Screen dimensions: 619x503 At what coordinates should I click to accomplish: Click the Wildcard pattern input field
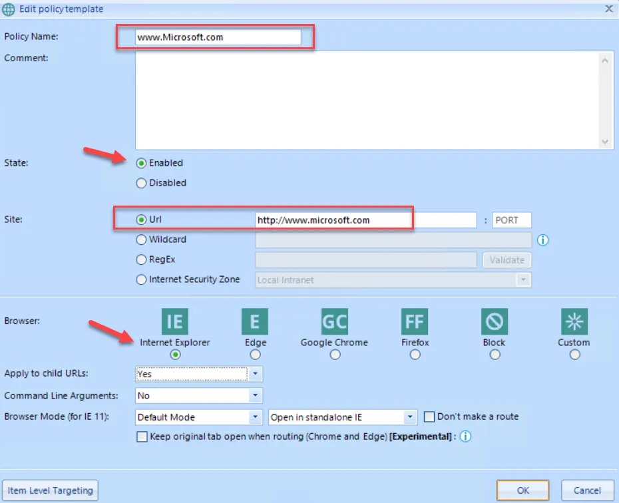pyautogui.click(x=393, y=240)
